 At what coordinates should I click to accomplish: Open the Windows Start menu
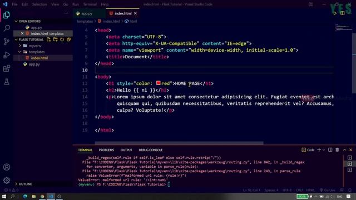click(4, 196)
